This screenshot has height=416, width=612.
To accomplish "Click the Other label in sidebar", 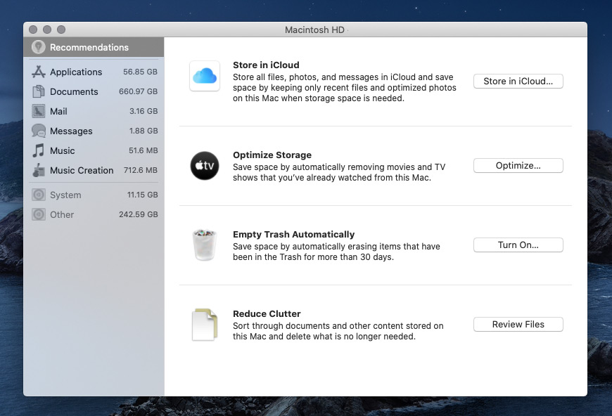I will (62, 215).
